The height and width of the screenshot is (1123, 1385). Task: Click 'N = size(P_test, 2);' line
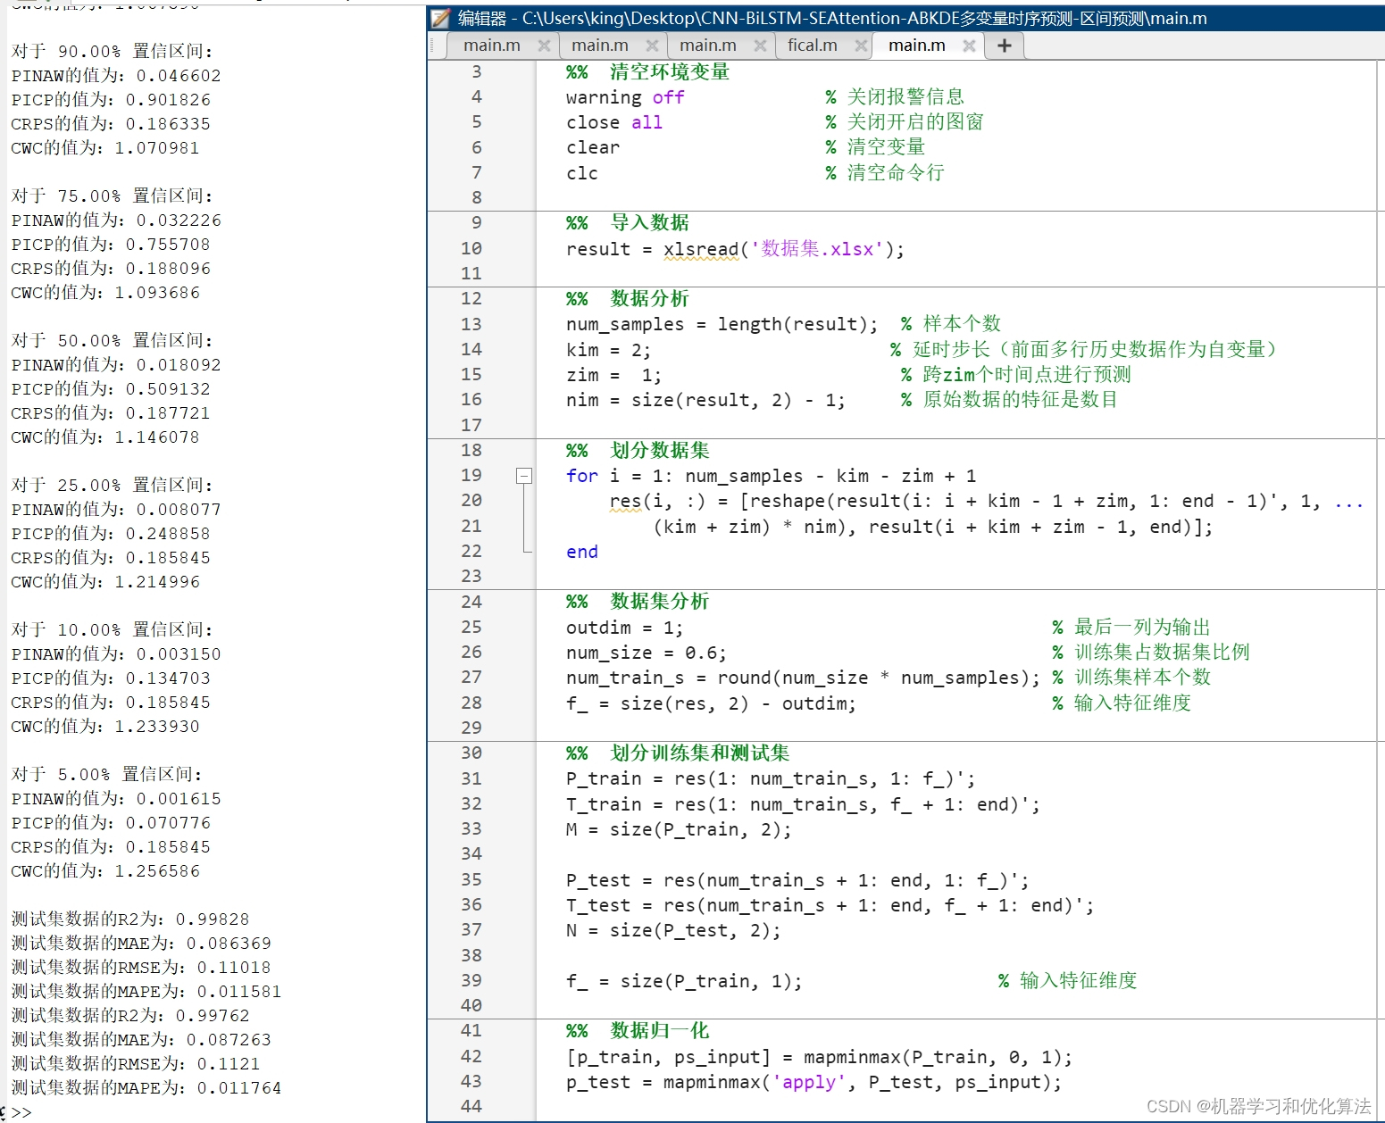673,930
